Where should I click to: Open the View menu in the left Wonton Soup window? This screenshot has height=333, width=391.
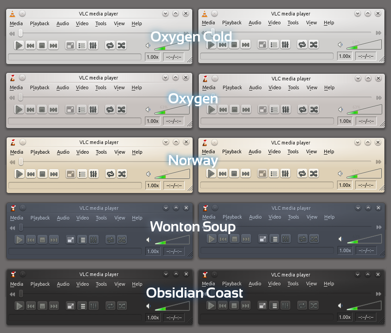pos(120,218)
